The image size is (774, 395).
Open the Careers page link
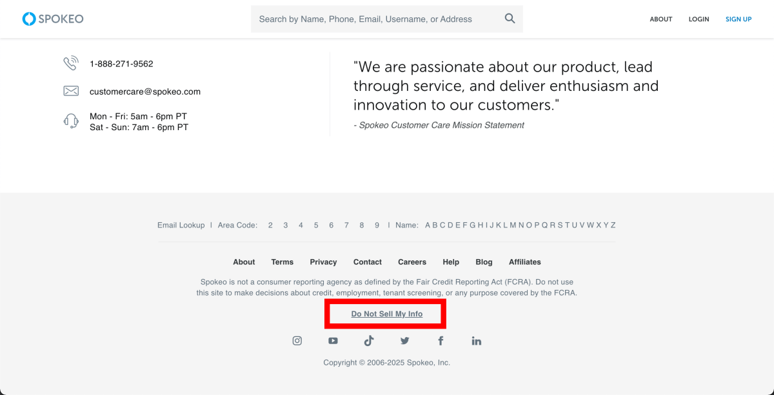[412, 262]
